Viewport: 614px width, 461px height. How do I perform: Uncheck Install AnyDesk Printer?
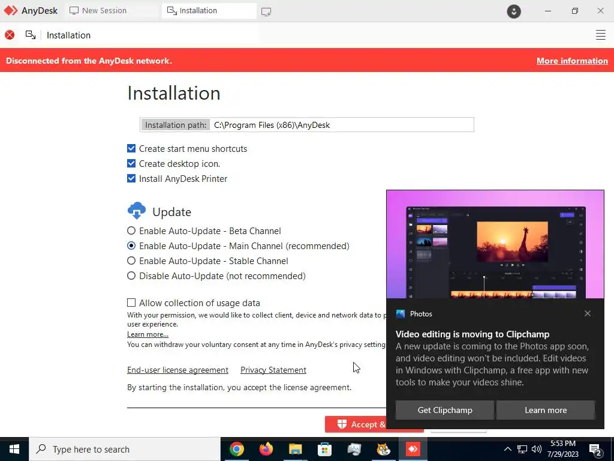pos(131,178)
